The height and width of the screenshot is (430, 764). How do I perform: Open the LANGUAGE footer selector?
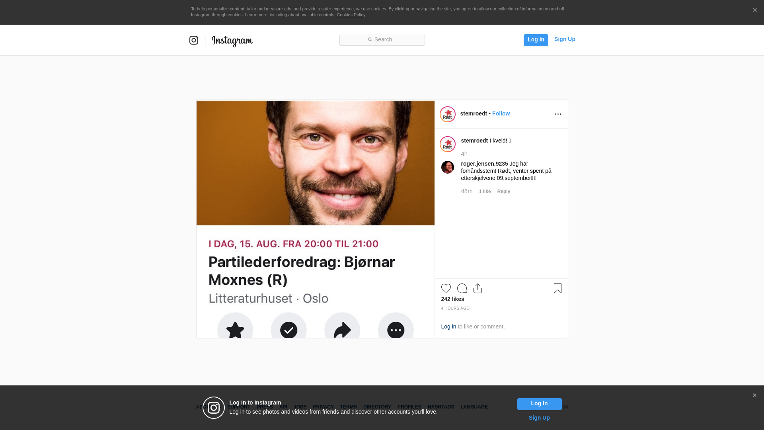coord(474,407)
